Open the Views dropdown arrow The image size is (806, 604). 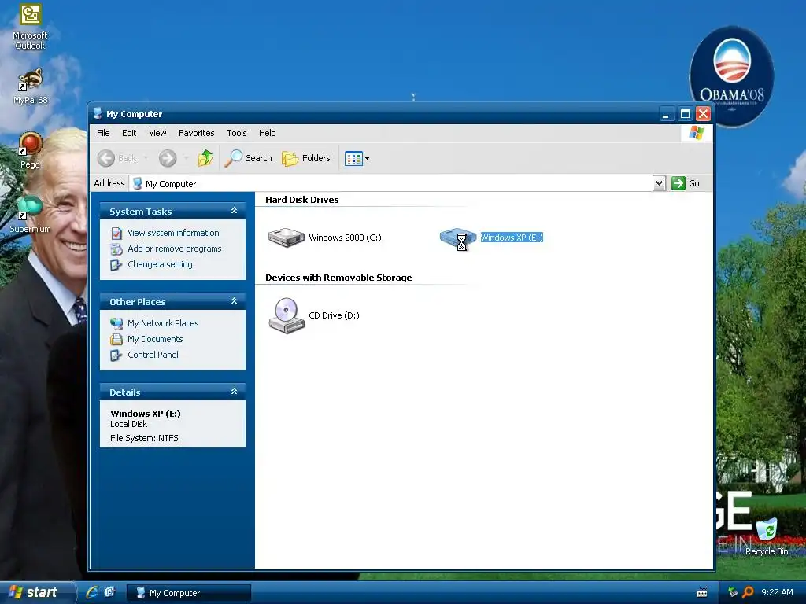(x=367, y=159)
